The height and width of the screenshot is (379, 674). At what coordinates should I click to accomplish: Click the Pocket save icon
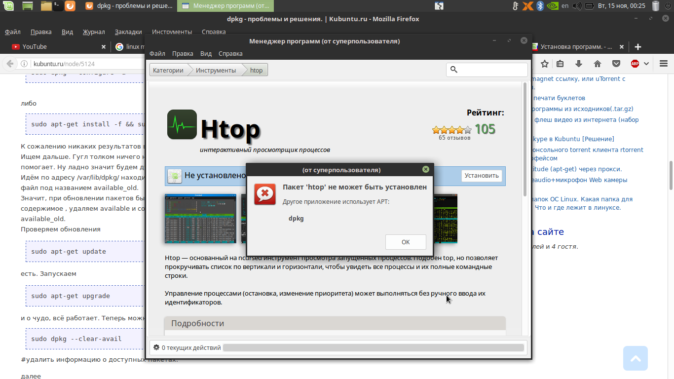click(616, 64)
